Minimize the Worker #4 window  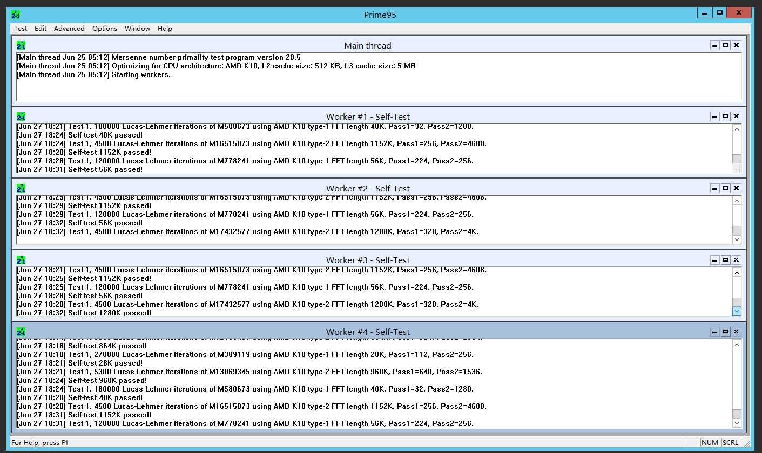(x=715, y=332)
